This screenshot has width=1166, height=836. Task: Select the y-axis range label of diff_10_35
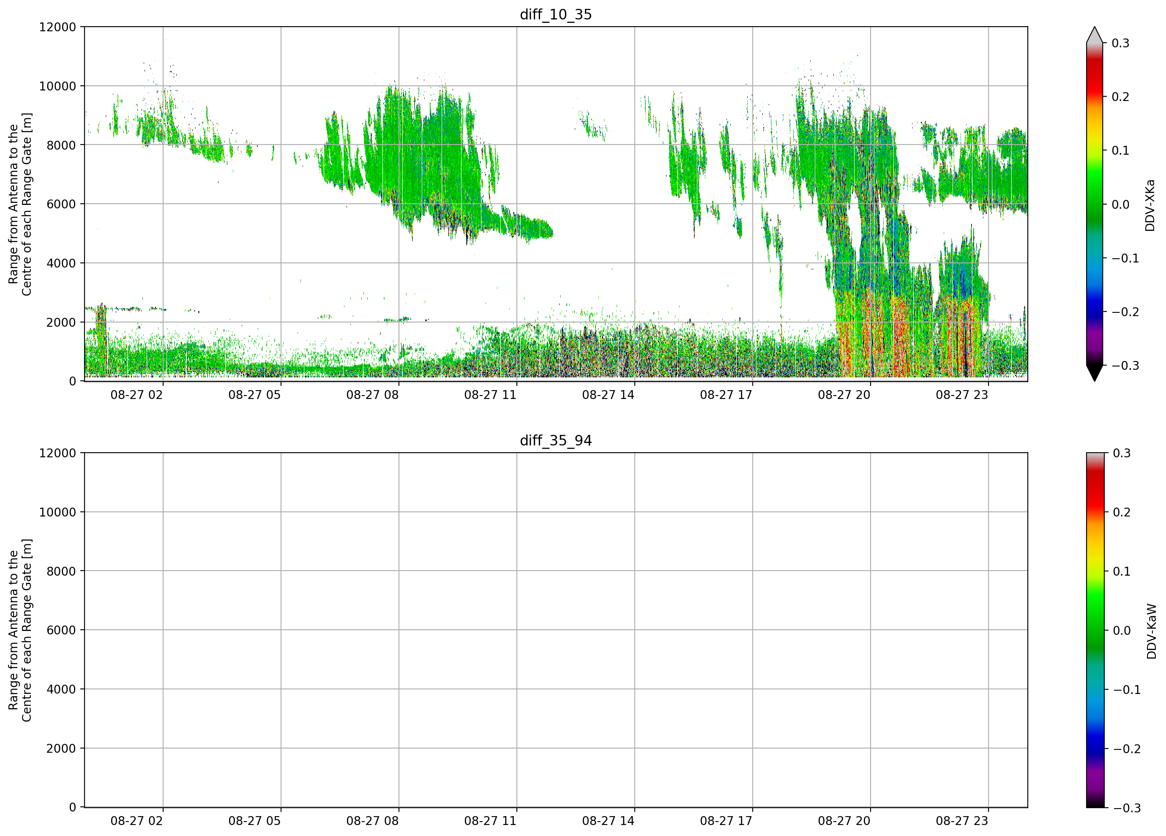[x=20, y=204]
